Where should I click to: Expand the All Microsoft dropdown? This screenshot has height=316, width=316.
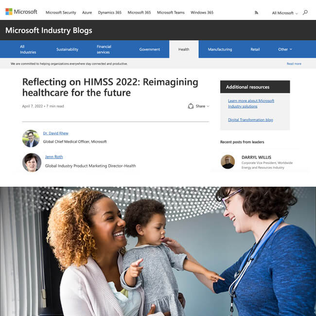(284, 13)
